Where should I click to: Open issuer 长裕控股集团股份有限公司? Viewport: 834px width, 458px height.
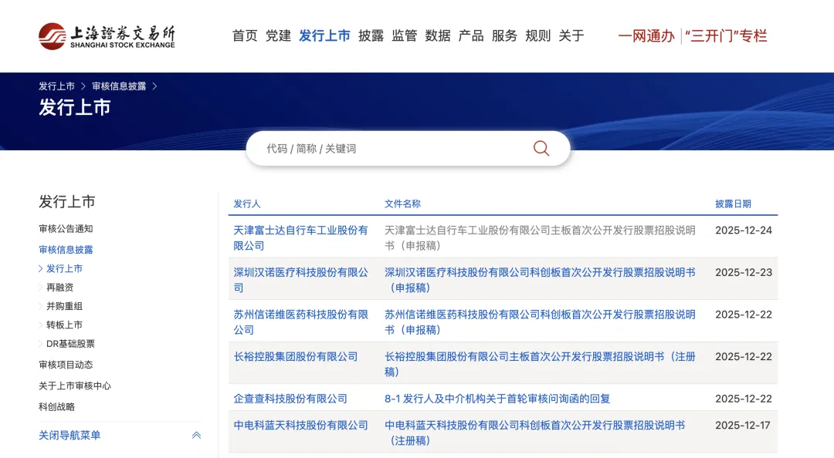295,356
